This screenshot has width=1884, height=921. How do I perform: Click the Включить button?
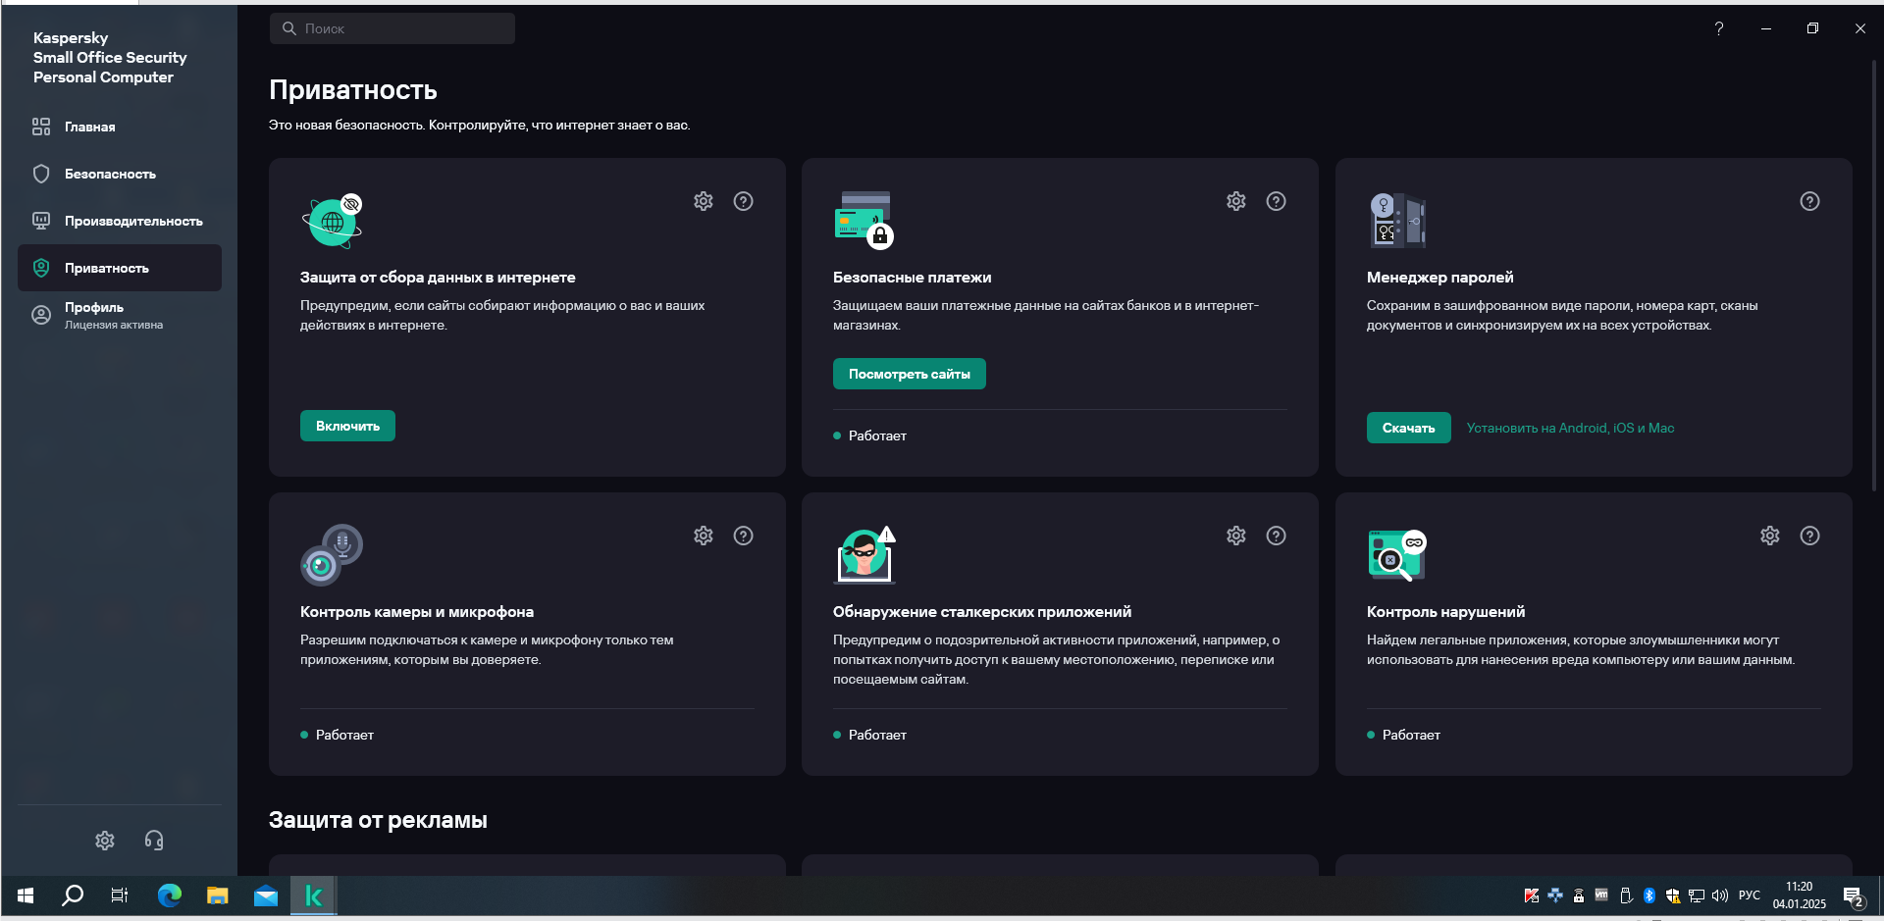pyautogui.click(x=347, y=426)
